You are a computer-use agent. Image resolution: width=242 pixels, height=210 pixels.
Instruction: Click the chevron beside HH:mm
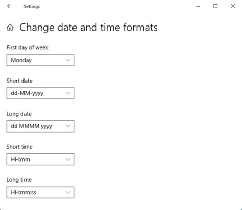point(68,159)
